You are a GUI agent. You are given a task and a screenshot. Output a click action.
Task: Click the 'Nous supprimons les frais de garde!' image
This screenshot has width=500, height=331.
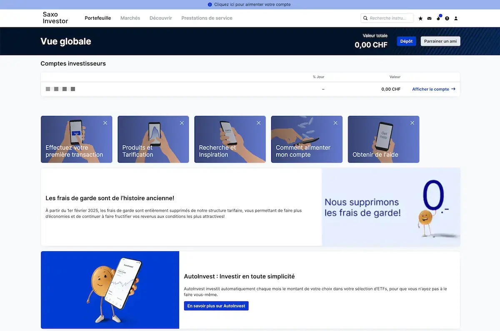391,207
